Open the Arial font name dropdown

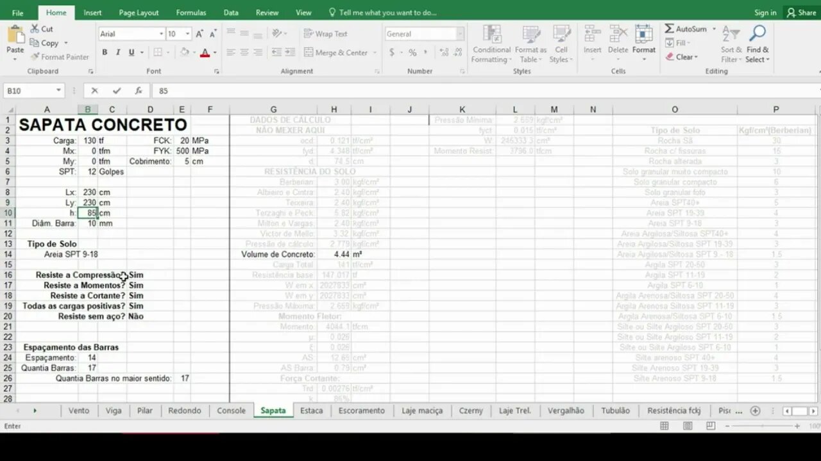pyautogui.click(x=161, y=34)
